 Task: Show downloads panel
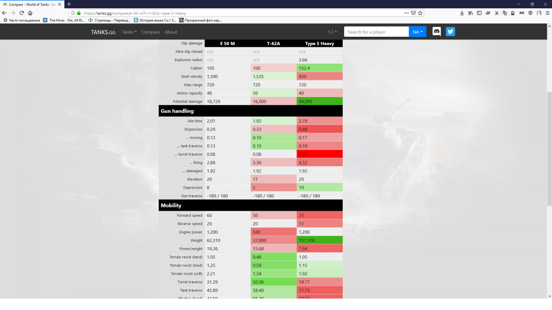462,13
